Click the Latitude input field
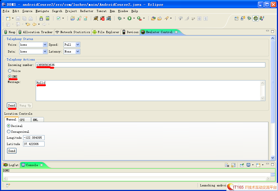Image resolution: width=278 pixels, height=191 pixels. (34, 144)
